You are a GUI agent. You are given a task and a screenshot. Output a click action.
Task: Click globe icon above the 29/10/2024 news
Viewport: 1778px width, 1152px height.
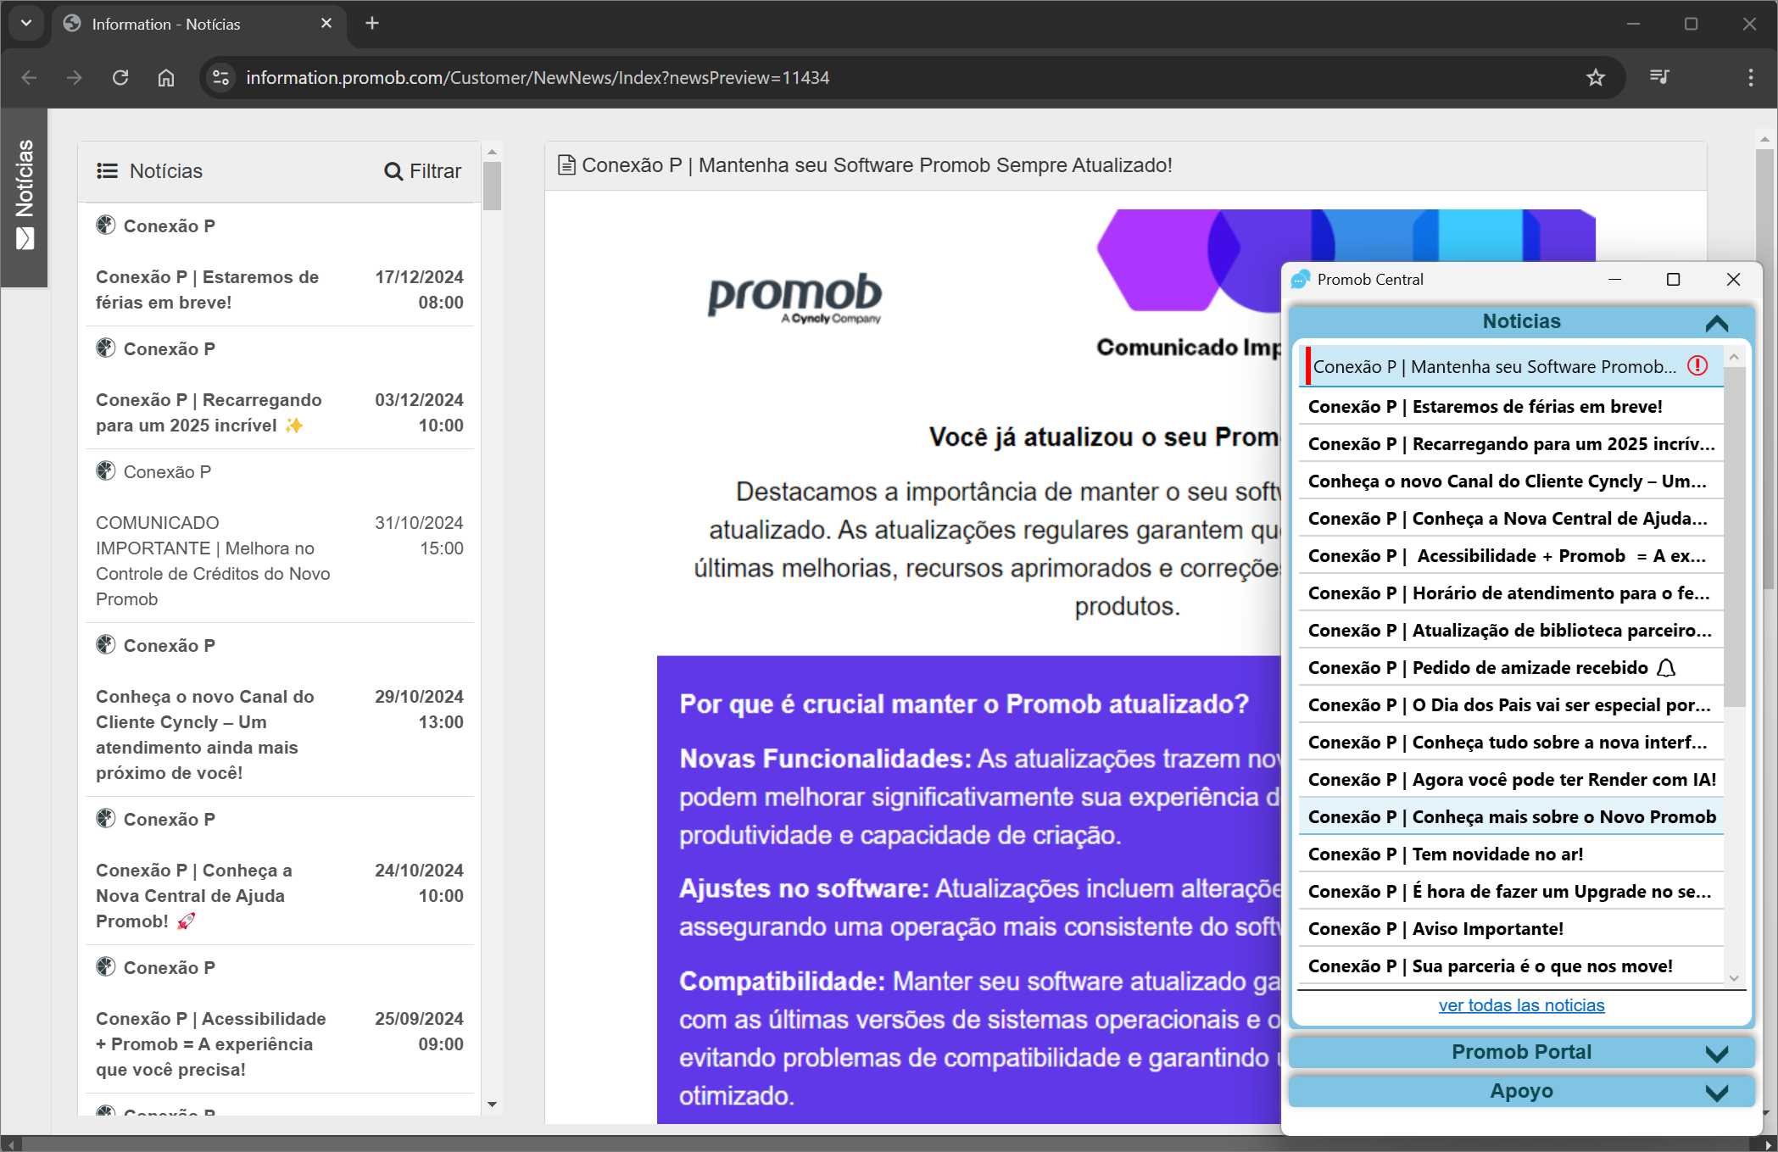tap(106, 645)
